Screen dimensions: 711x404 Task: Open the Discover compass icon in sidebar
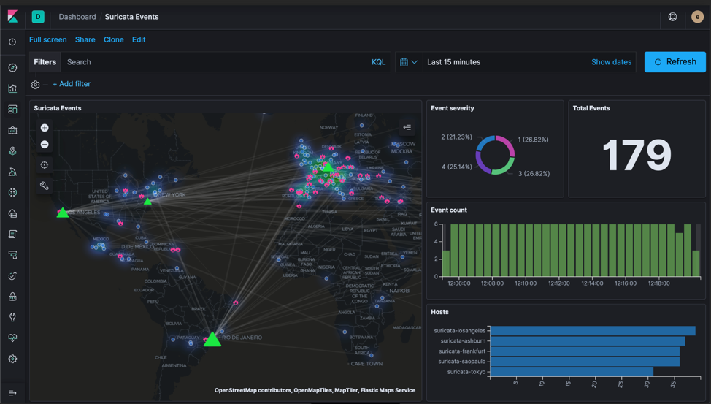point(12,68)
